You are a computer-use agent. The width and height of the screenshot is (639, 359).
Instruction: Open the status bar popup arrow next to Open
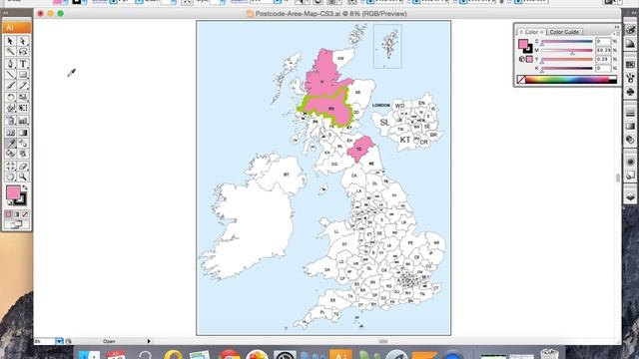click(x=149, y=341)
